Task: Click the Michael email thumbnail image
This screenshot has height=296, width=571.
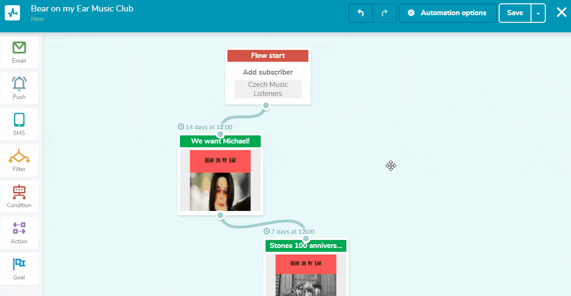Action: tap(220, 181)
